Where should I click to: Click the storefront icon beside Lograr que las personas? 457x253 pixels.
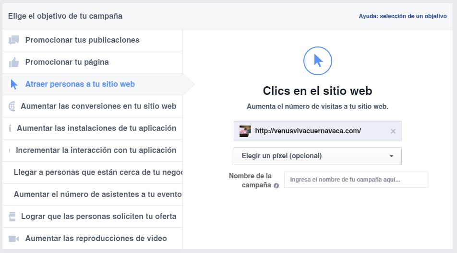12,217
